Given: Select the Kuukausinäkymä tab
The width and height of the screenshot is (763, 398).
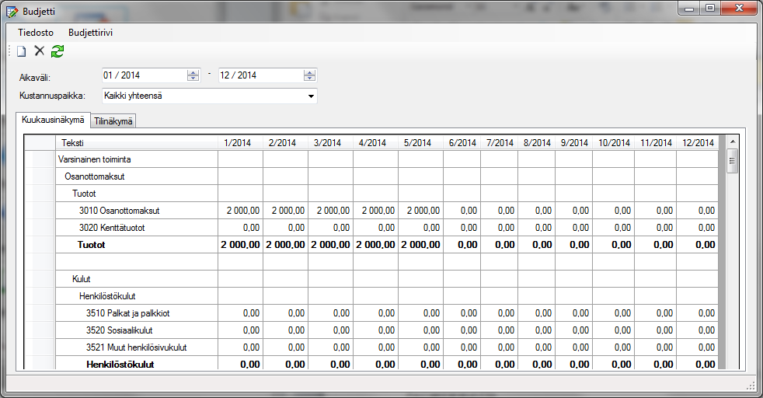Looking at the screenshot, I should pyautogui.click(x=53, y=120).
